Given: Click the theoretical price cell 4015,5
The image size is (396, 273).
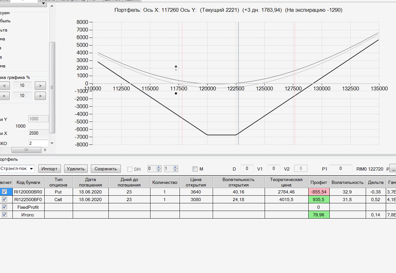Looking at the screenshot, I should [287, 199].
